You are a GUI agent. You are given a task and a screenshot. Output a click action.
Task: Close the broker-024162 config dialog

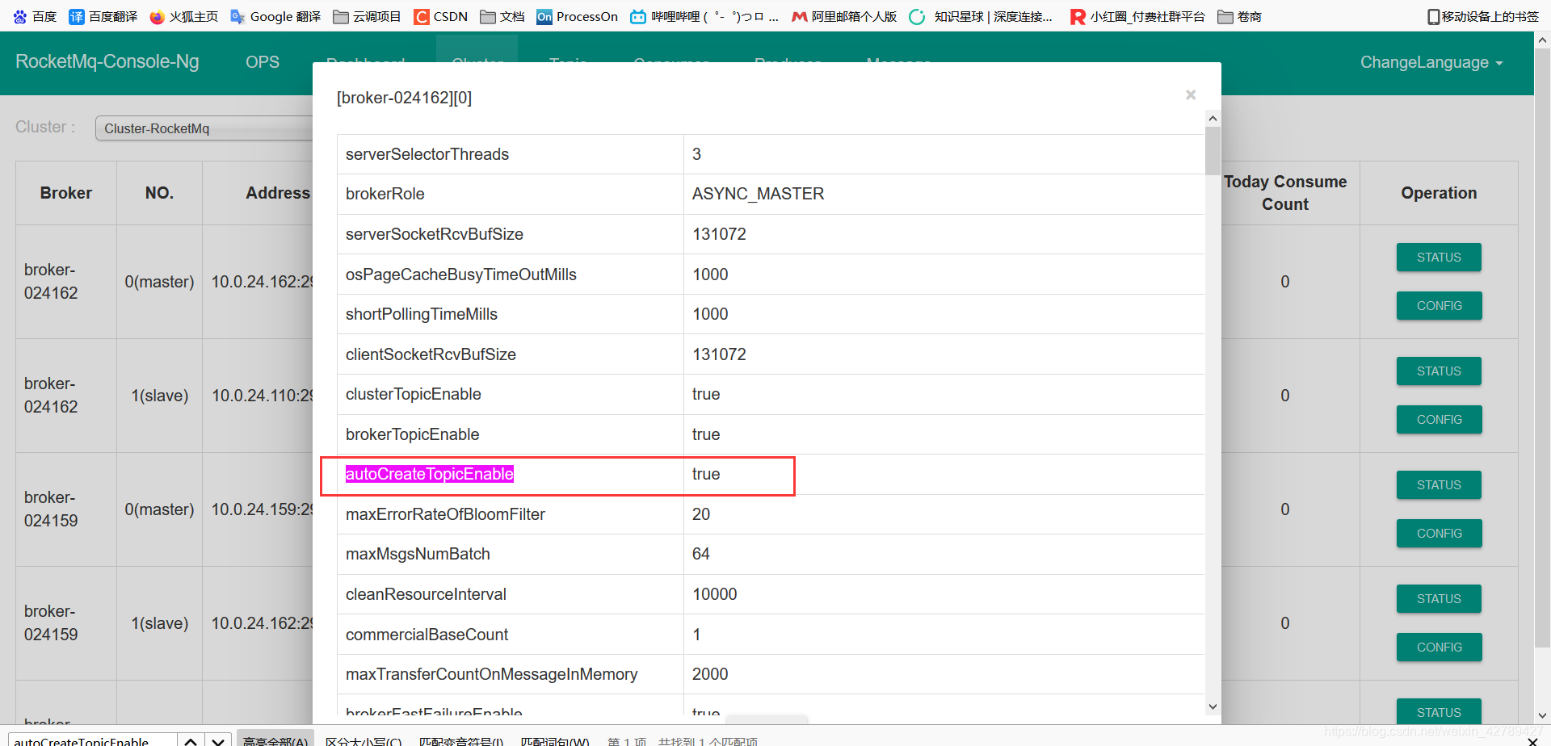[x=1191, y=95]
